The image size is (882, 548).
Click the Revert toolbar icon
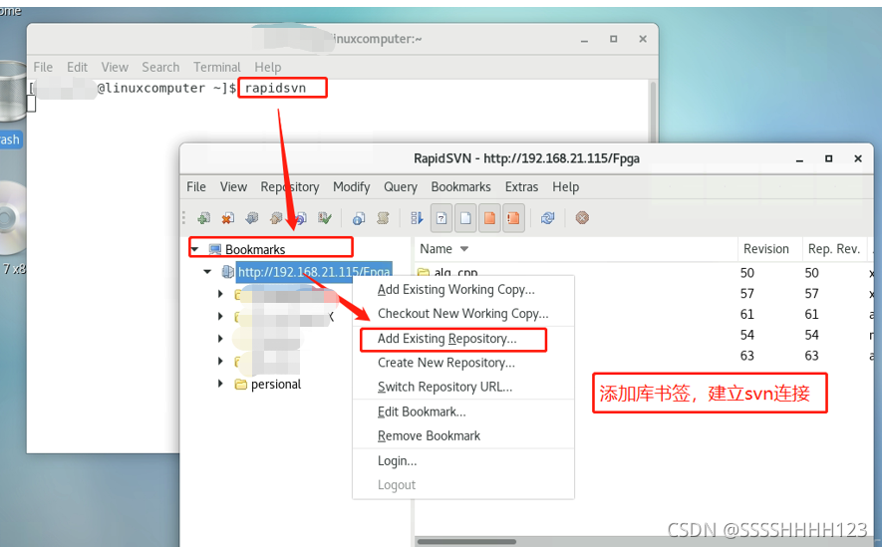pyautogui.click(x=300, y=218)
